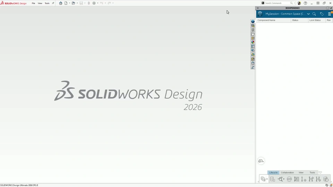Open the File menu
This screenshot has width=333, height=187.
pyautogui.click(x=33, y=3)
